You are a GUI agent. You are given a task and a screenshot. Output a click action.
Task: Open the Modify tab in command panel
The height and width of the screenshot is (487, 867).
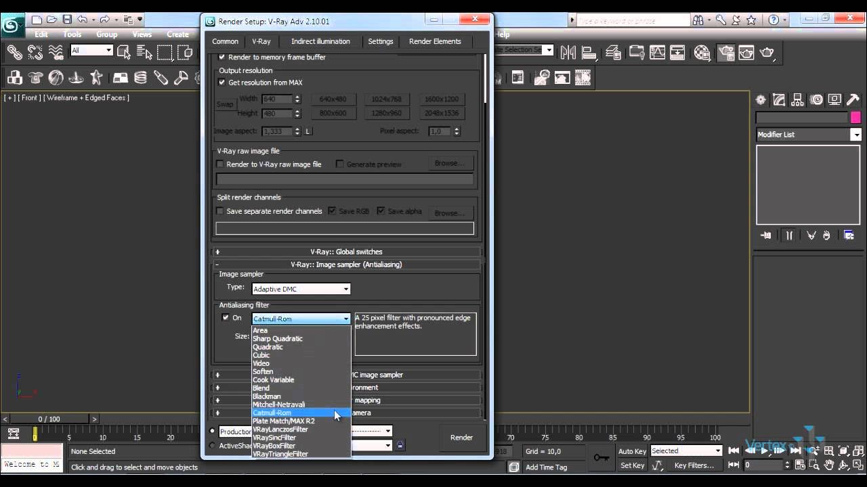tap(779, 100)
